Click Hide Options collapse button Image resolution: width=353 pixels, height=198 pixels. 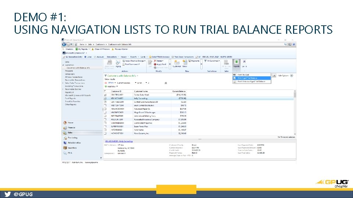(292, 76)
